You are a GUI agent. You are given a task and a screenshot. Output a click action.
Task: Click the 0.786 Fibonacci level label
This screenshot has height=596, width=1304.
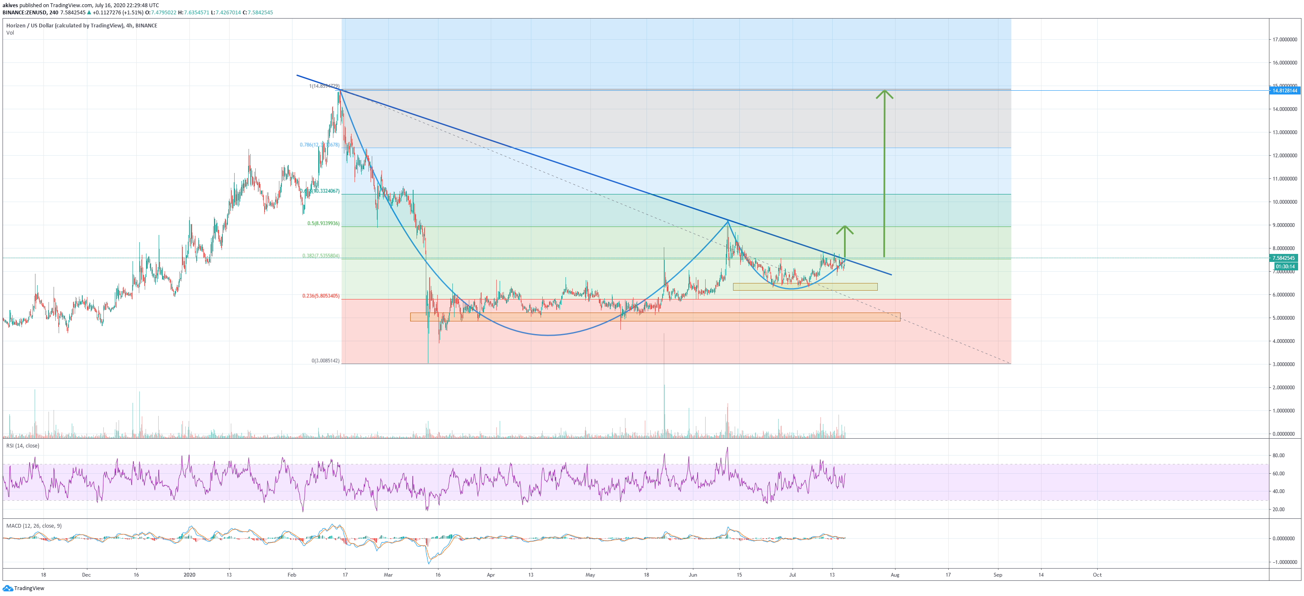(319, 145)
